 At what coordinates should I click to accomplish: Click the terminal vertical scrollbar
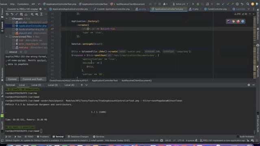(255, 132)
